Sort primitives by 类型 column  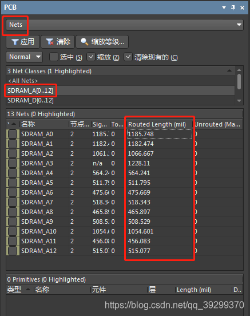20,290
